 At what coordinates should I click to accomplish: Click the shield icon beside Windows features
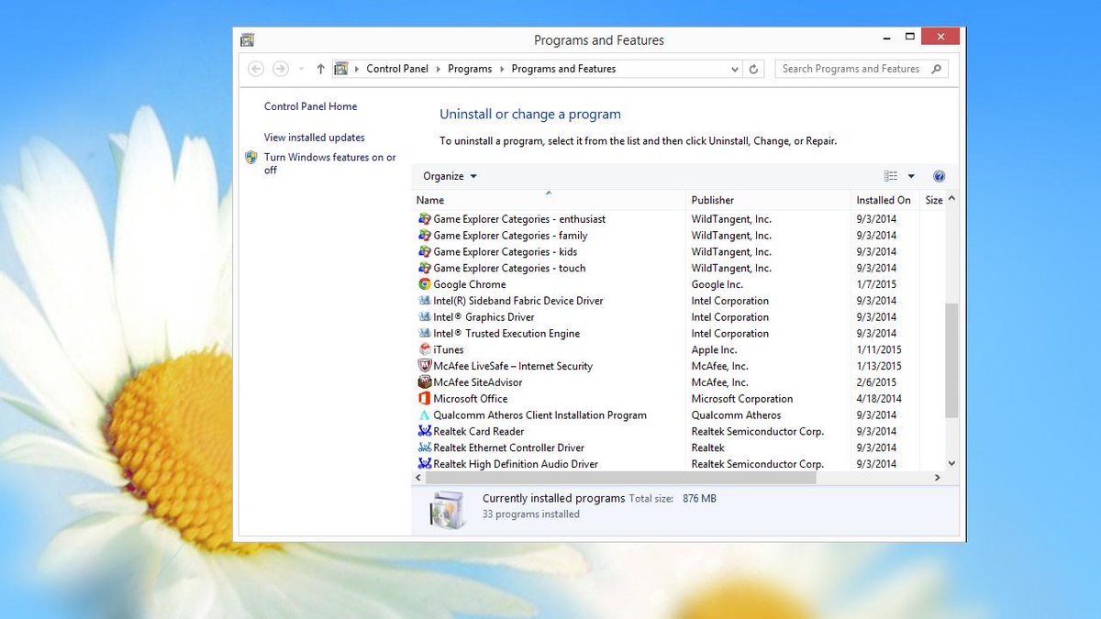click(251, 158)
